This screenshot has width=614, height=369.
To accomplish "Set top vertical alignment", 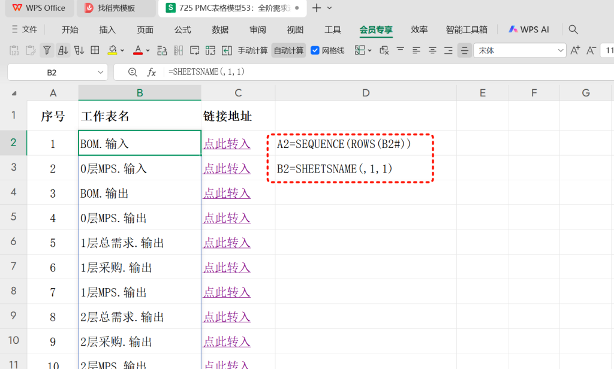I will point(400,49).
